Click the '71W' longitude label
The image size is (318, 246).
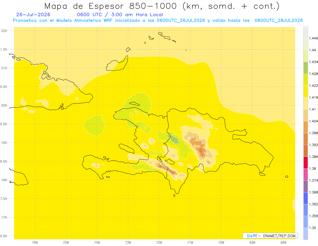point(190,243)
